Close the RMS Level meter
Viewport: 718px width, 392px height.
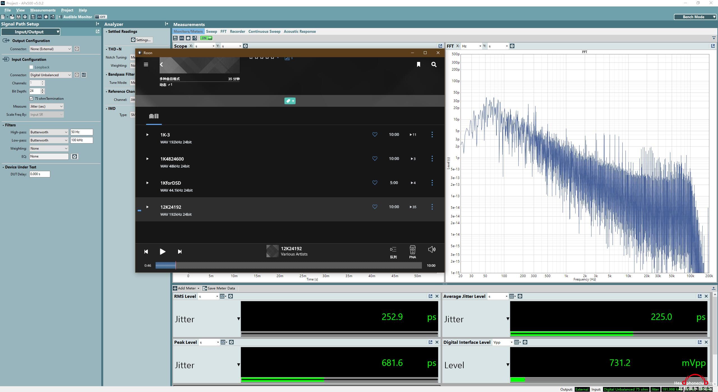[437, 296]
